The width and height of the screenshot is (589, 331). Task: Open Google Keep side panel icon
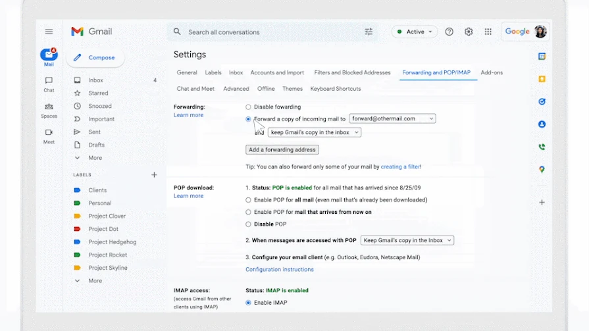click(x=542, y=79)
